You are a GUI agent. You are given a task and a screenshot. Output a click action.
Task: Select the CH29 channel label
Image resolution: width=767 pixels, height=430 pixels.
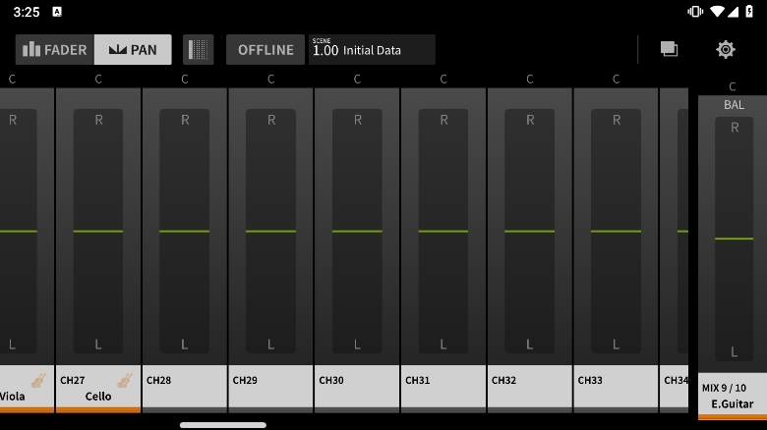pyautogui.click(x=270, y=389)
